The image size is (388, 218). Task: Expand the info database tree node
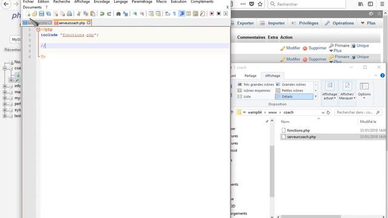5,86
